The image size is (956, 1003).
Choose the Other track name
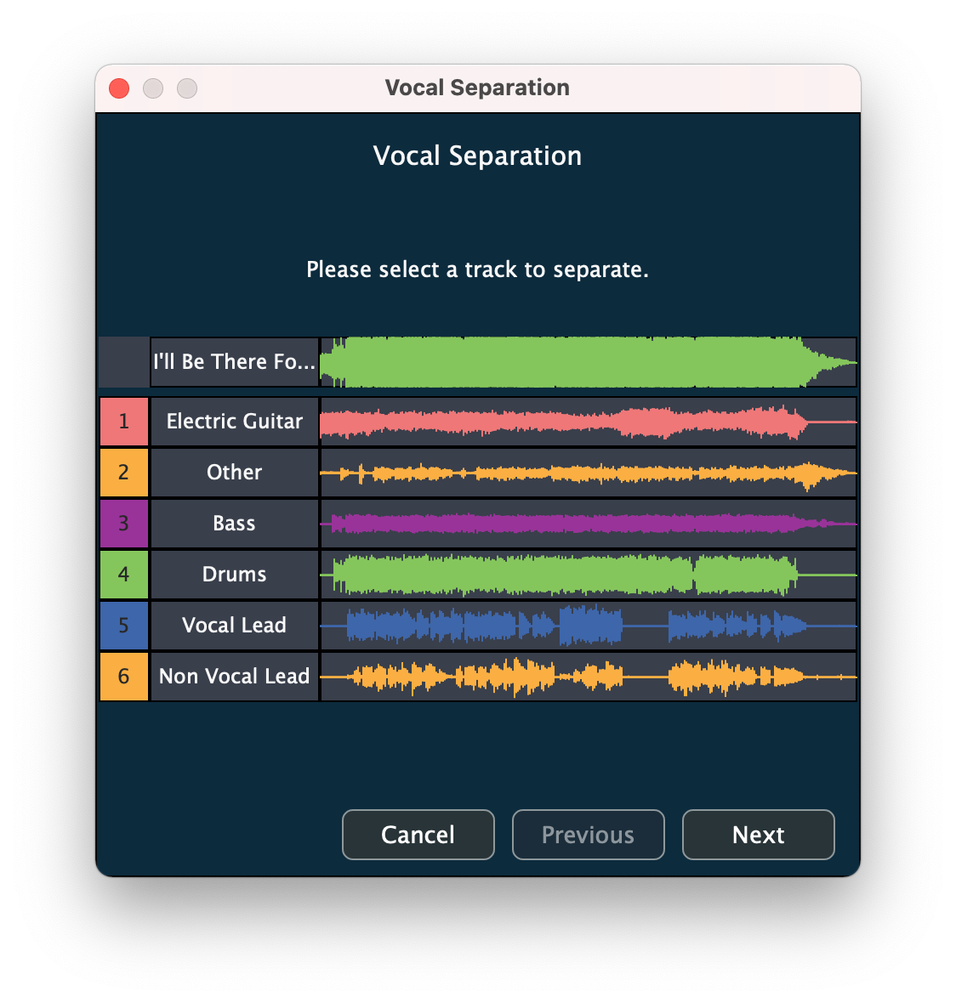click(235, 473)
